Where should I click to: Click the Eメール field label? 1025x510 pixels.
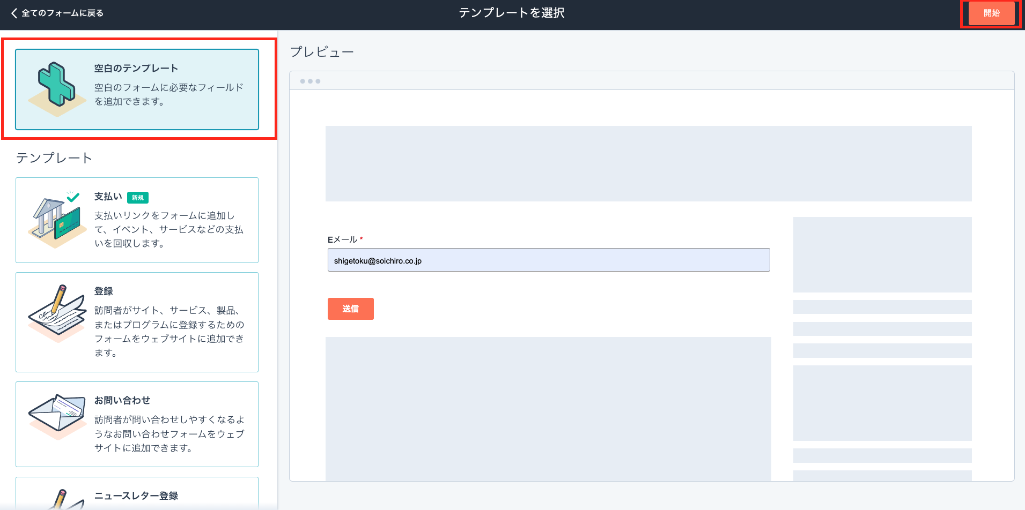(343, 239)
